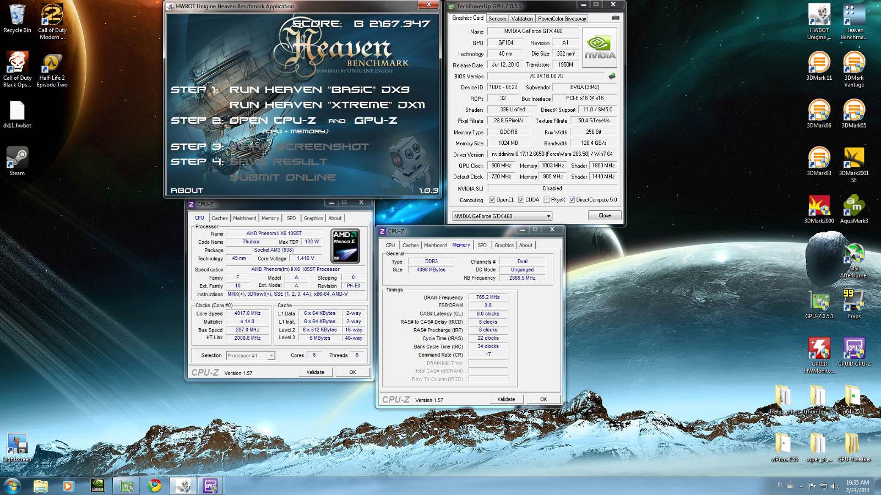Open the Steam desktop shortcut
This screenshot has width=881, height=495.
[x=17, y=161]
